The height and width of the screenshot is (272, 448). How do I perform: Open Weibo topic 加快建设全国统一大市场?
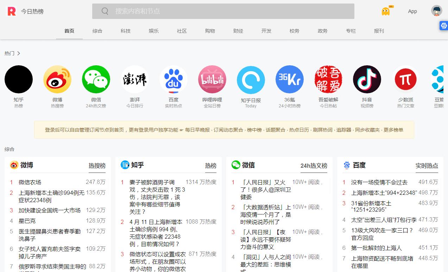pos(50,210)
